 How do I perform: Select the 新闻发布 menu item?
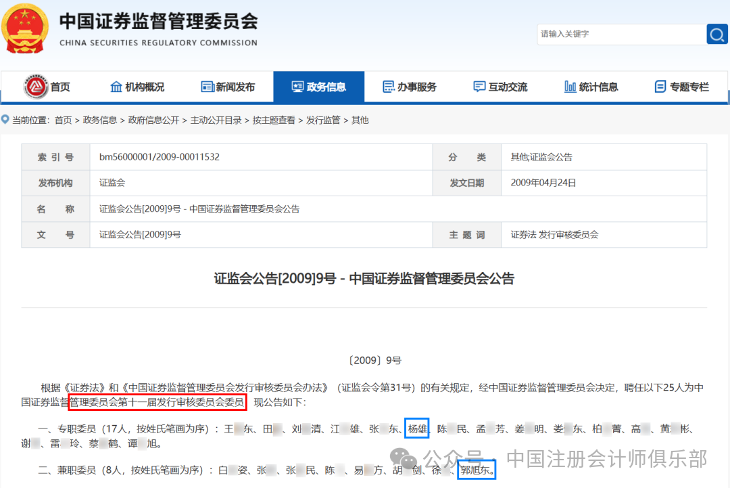(x=228, y=87)
